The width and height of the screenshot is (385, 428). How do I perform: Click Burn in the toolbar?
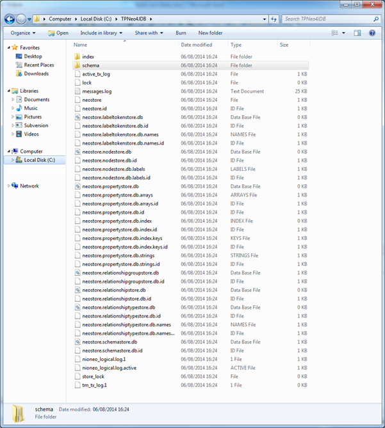tap(181, 33)
